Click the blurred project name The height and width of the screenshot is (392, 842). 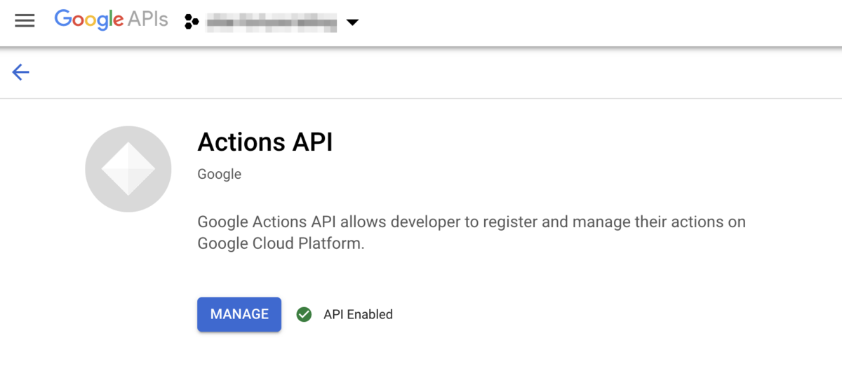click(272, 23)
